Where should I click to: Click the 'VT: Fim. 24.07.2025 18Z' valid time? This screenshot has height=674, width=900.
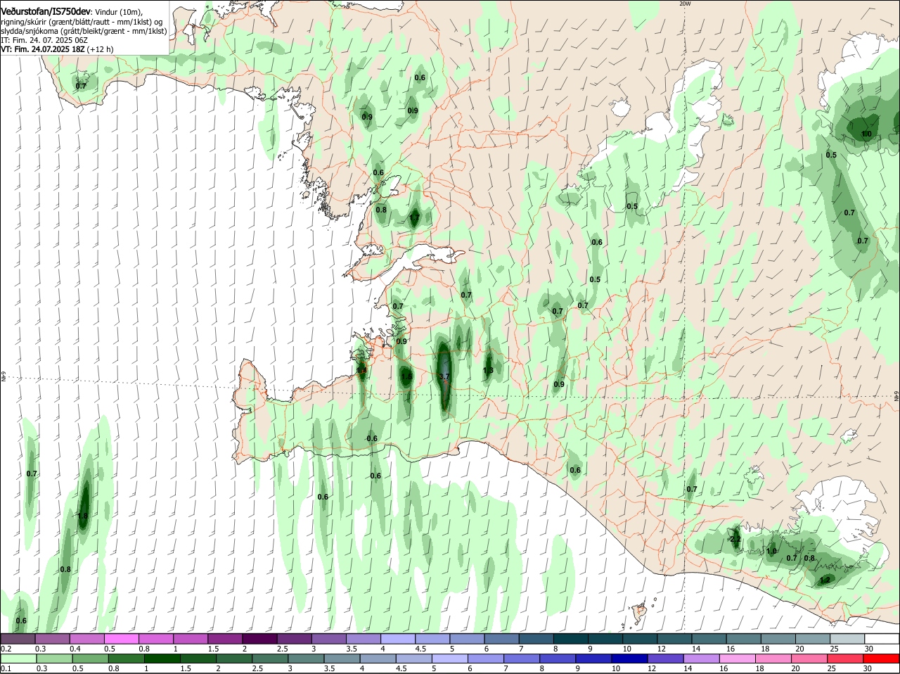[43, 49]
